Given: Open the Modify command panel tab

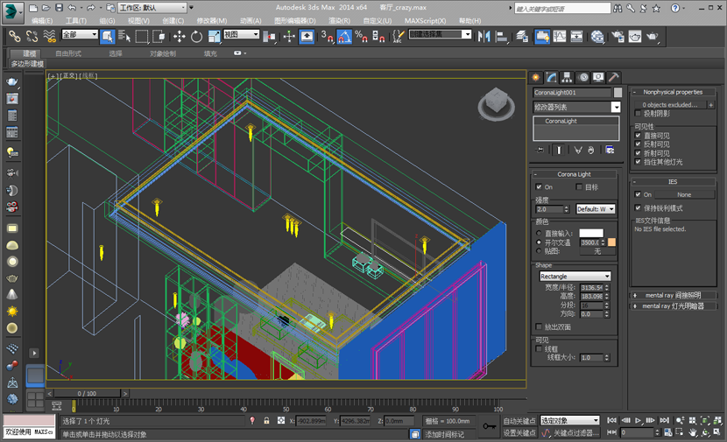Looking at the screenshot, I should [x=551, y=77].
